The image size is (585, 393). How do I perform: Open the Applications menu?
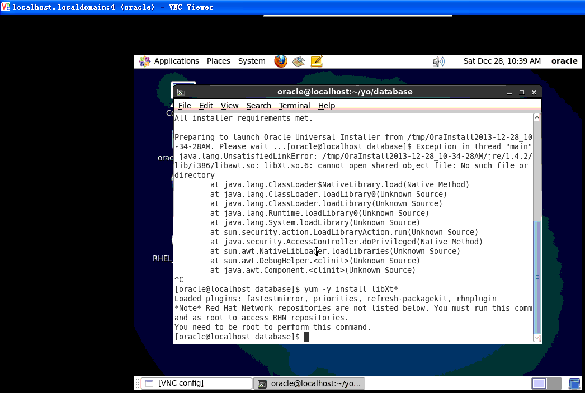click(177, 61)
